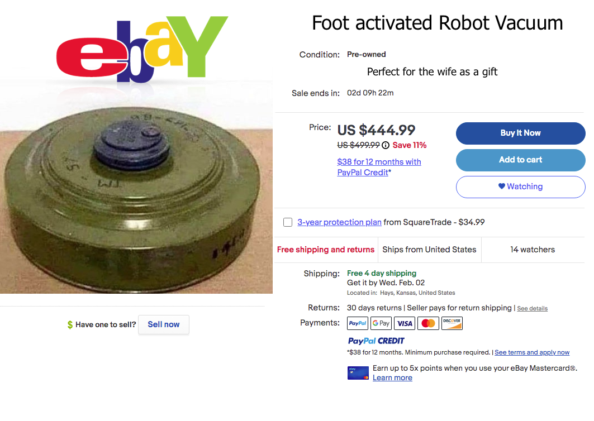594x421 pixels.
Task: Enable the 3-year protection plan checkbox
Action: click(288, 222)
